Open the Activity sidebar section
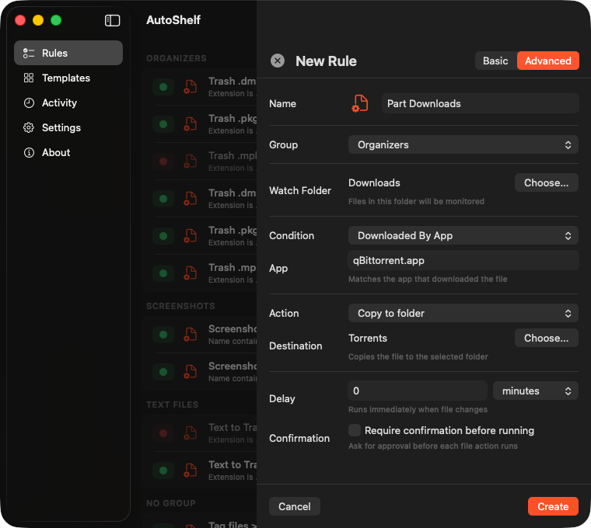 point(68,102)
